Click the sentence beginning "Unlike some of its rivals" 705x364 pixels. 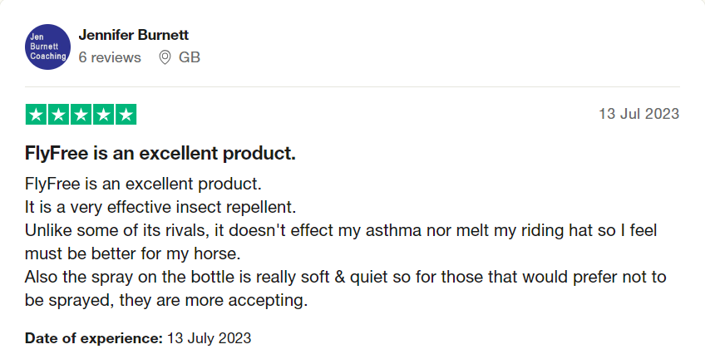[342, 229]
